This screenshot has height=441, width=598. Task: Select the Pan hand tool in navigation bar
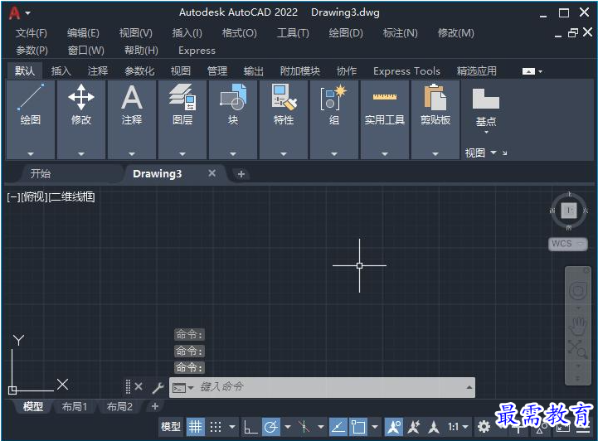point(578,325)
